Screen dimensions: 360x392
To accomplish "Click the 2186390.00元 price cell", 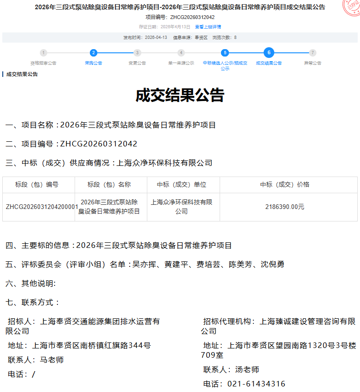I will tap(284, 207).
